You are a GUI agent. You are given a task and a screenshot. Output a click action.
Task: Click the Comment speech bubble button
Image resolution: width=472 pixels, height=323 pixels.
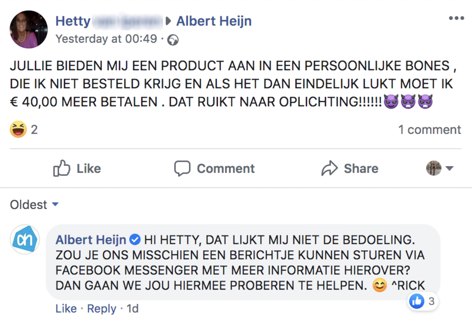coord(214,169)
